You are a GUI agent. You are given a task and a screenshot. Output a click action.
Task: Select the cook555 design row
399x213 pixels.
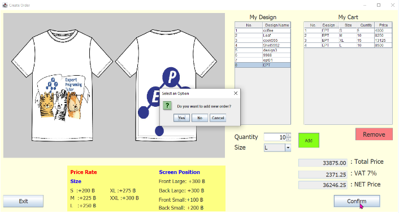tap(263, 40)
